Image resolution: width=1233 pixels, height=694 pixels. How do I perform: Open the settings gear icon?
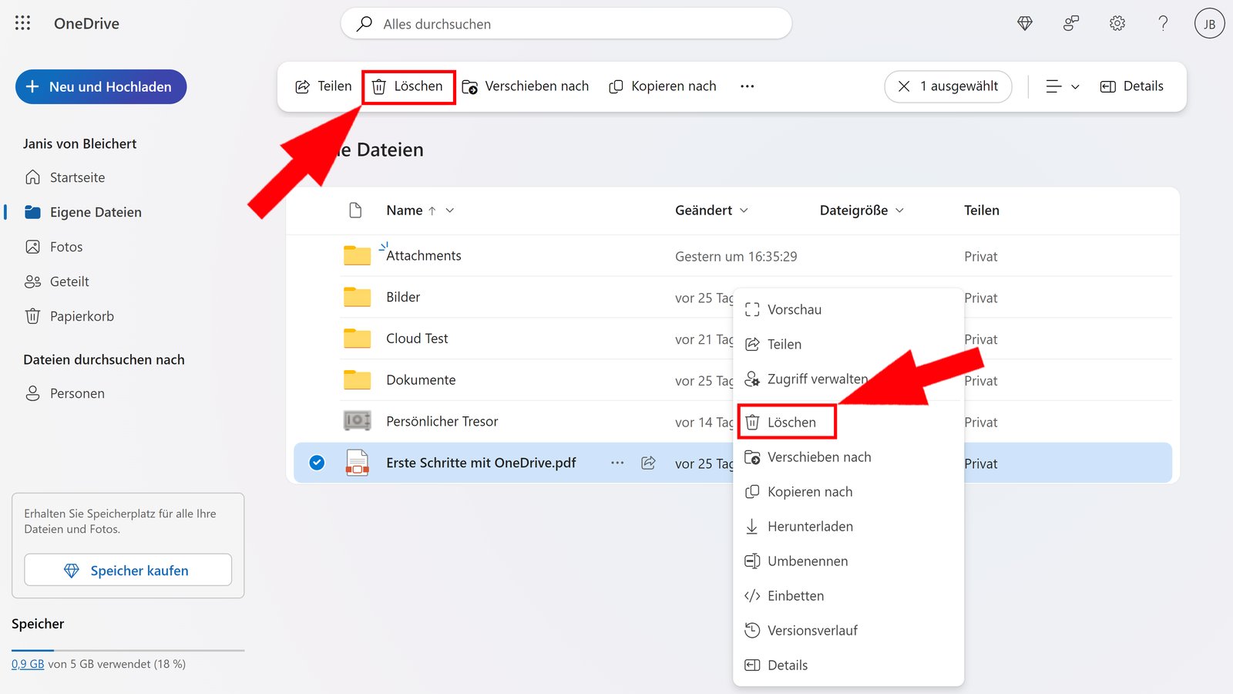[1117, 23]
